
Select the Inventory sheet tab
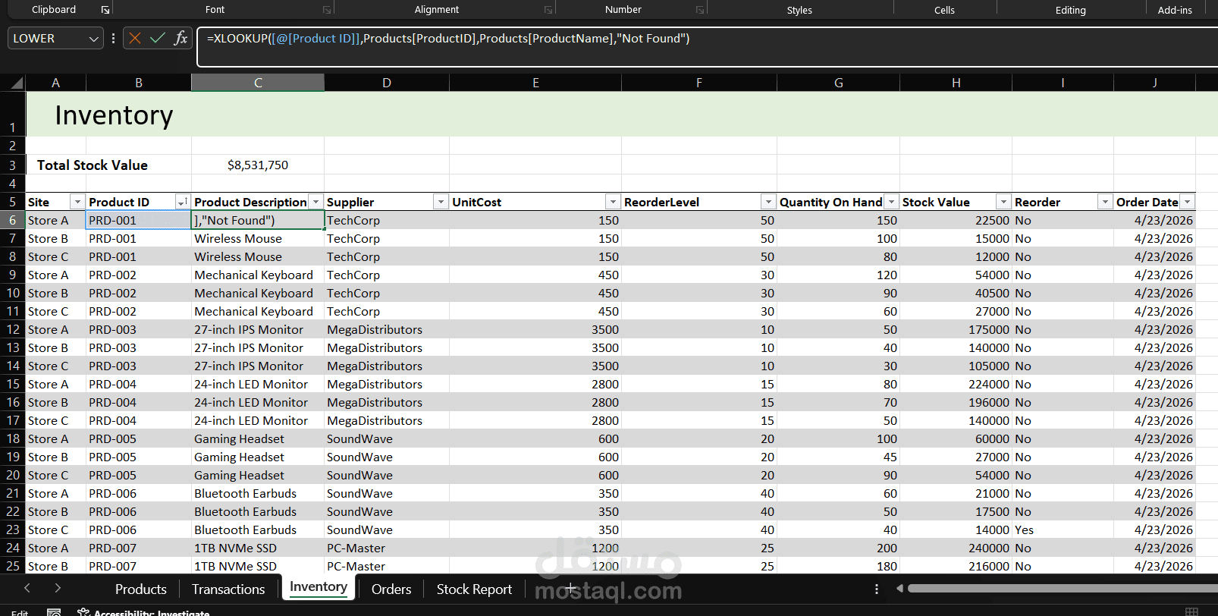pos(319,587)
